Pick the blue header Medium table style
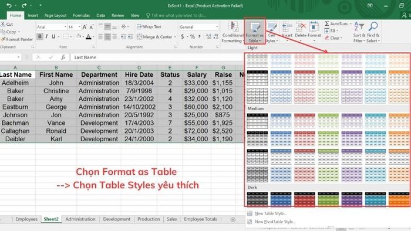411x231 pixels. pos(281,121)
